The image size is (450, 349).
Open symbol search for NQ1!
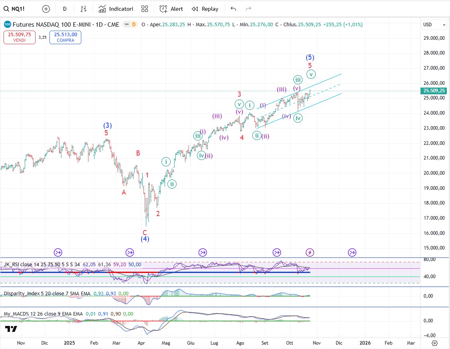point(14,9)
